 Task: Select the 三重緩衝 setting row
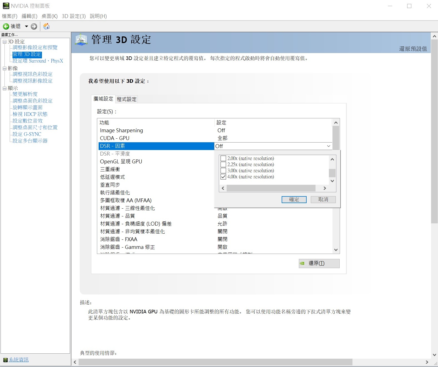click(156, 169)
